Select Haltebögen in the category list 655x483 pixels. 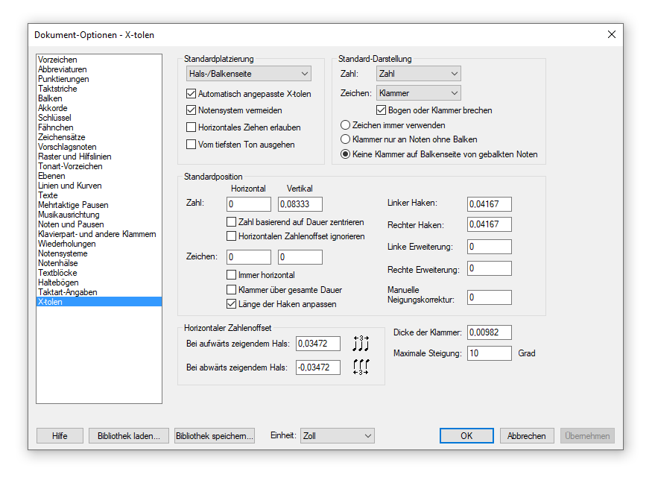[58, 282]
